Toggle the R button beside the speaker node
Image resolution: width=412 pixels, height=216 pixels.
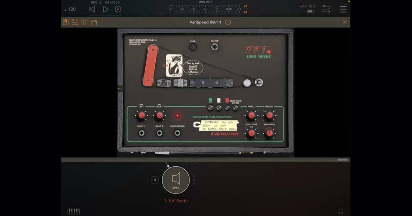[x=155, y=180]
